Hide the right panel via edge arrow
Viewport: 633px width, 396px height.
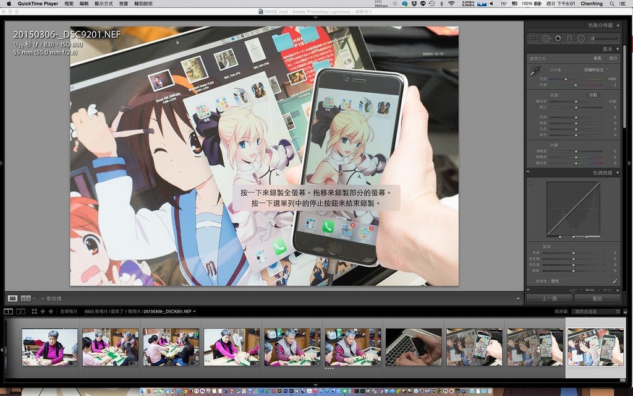[630, 163]
